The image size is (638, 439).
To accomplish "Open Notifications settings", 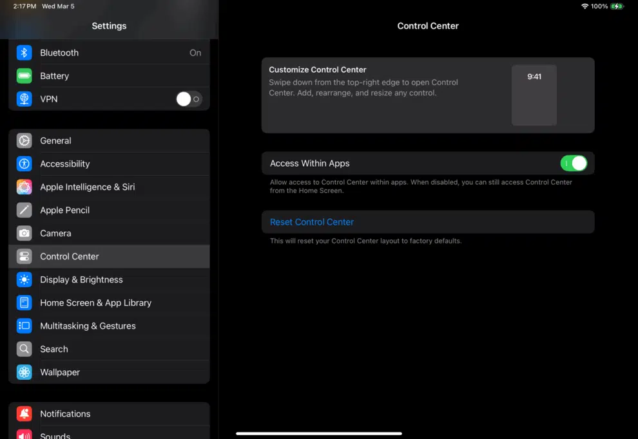I will (109, 414).
